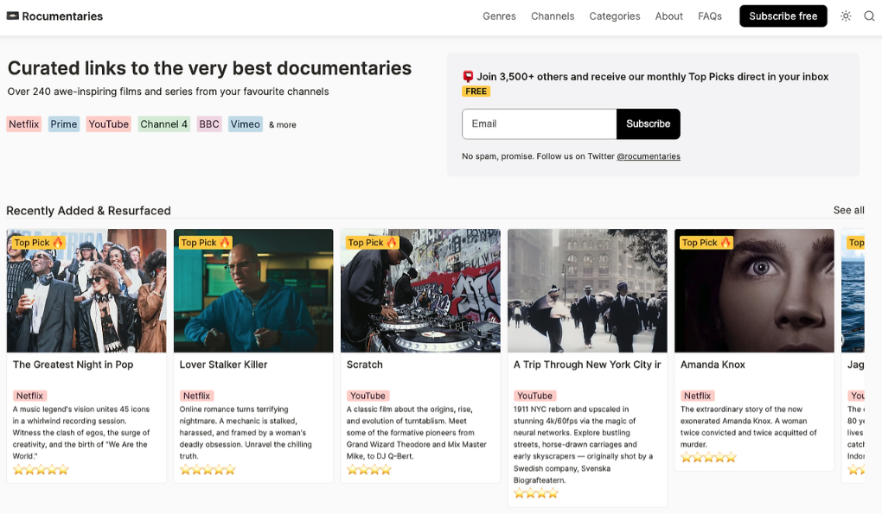This screenshot has height=514, width=882.
Task: Click star rating under New York City card
Action: (x=536, y=493)
